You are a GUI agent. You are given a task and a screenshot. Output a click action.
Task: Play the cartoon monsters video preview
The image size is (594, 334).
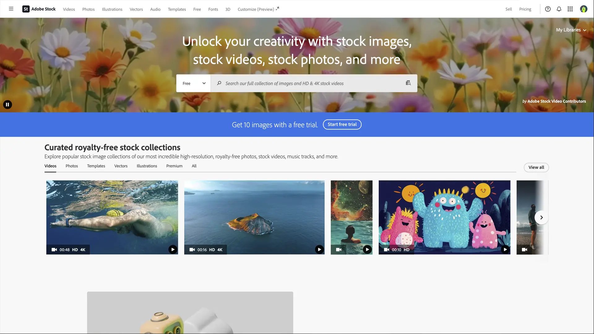pos(505,249)
